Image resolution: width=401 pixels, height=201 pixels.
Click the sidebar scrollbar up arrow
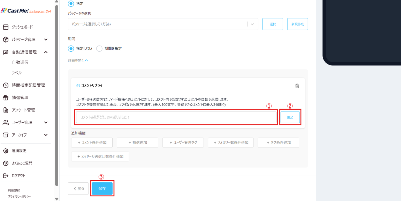pyautogui.click(x=56, y=1)
